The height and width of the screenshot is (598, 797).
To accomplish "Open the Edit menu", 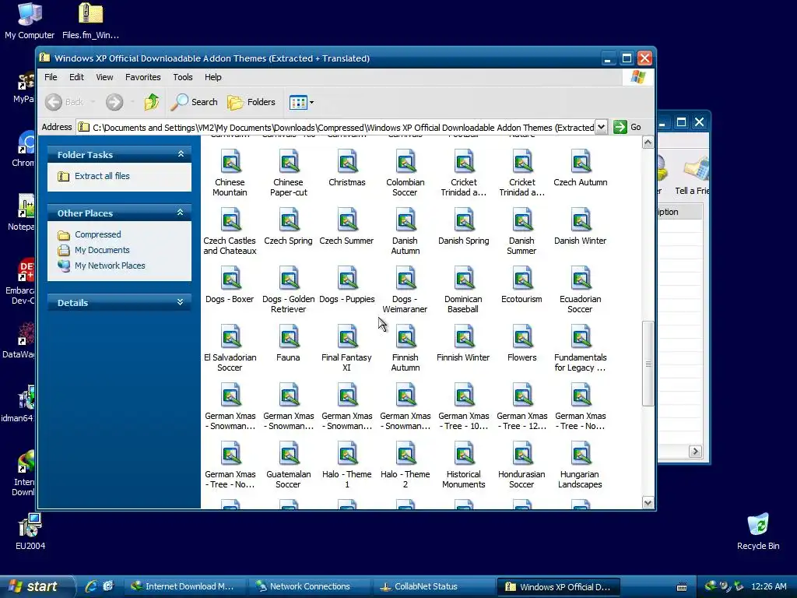I will (77, 77).
